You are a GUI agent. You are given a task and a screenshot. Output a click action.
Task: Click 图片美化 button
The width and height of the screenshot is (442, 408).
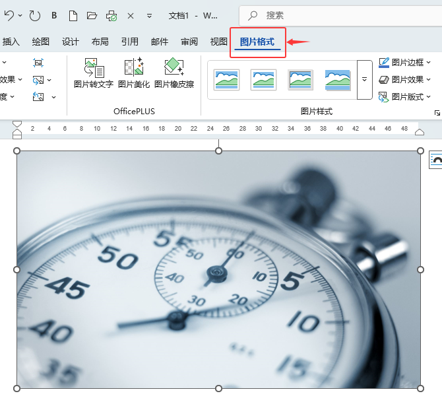click(x=134, y=73)
